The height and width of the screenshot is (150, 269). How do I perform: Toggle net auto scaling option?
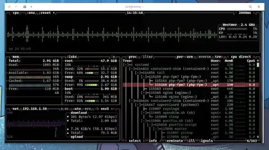tap(77, 109)
